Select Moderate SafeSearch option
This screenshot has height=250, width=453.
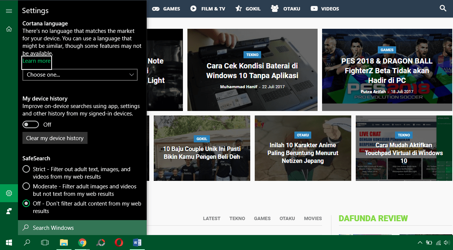26,186
